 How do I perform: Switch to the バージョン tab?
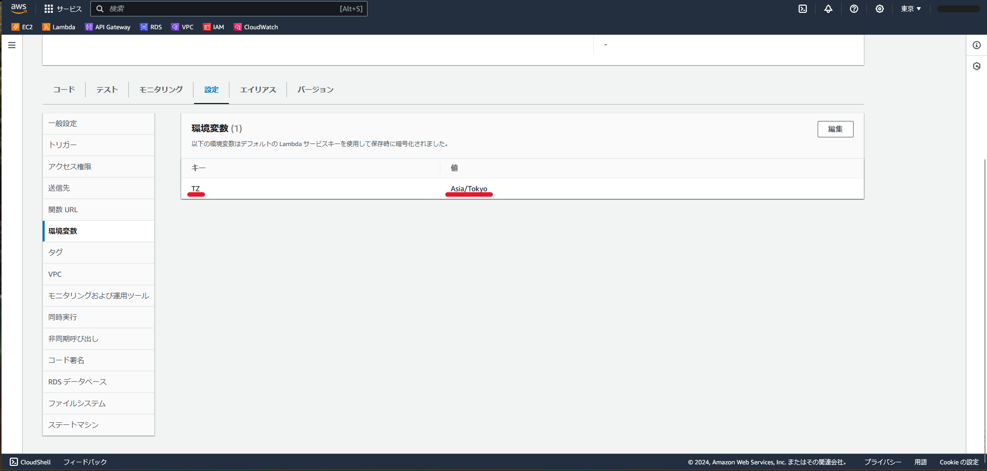coord(316,90)
